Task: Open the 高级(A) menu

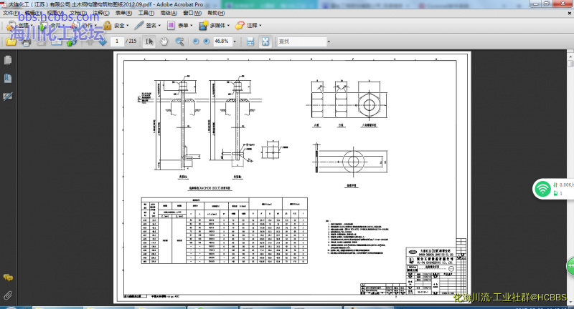Action: tap(169, 13)
